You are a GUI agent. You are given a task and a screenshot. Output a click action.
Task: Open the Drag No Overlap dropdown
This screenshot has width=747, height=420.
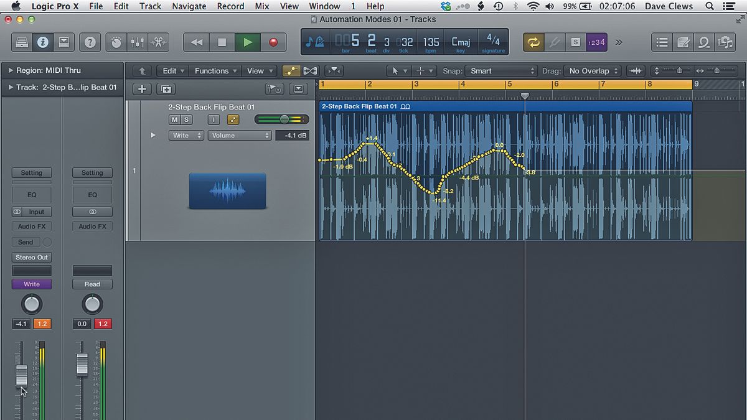[x=593, y=71]
